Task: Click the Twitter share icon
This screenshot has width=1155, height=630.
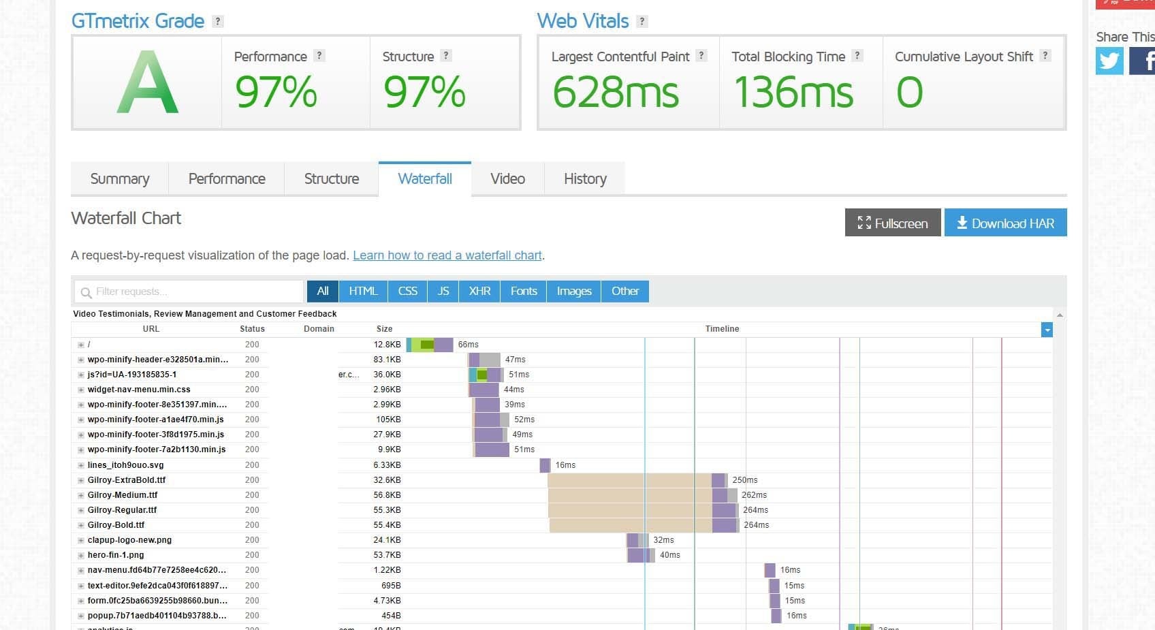Action: (1109, 61)
